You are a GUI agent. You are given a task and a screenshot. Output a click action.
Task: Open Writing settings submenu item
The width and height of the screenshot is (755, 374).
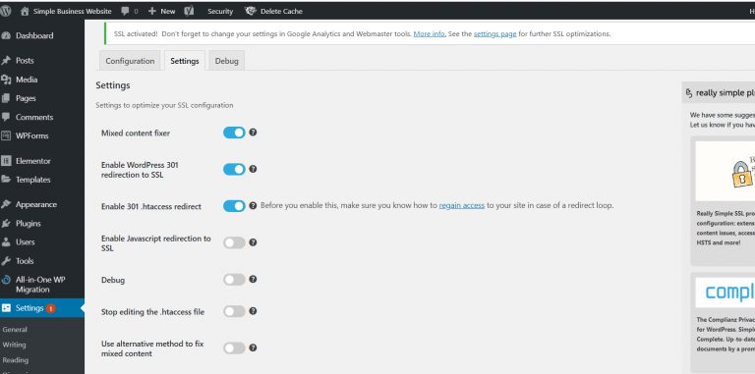click(x=15, y=345)
